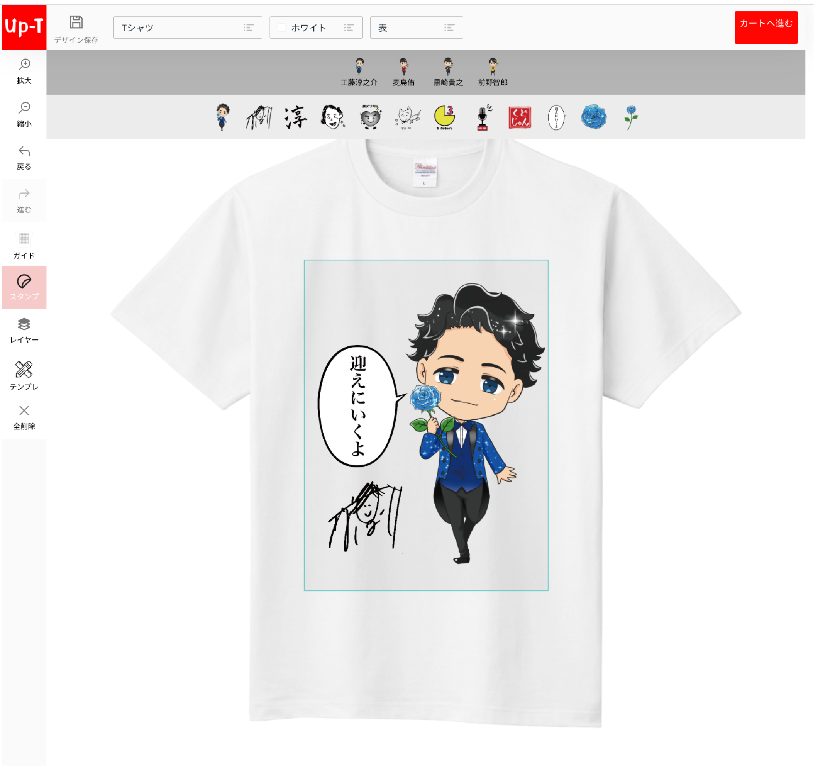Open the ホワイト color dropdown
814x766 pixels.
pos(316,28)
